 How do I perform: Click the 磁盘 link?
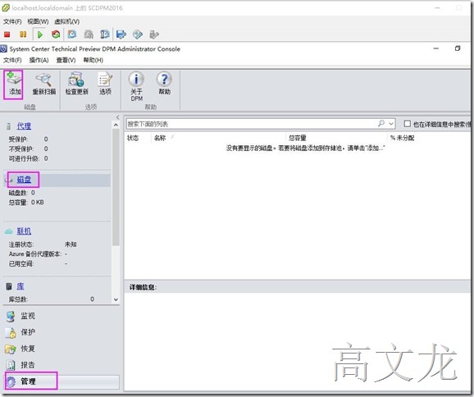[24, 180]
